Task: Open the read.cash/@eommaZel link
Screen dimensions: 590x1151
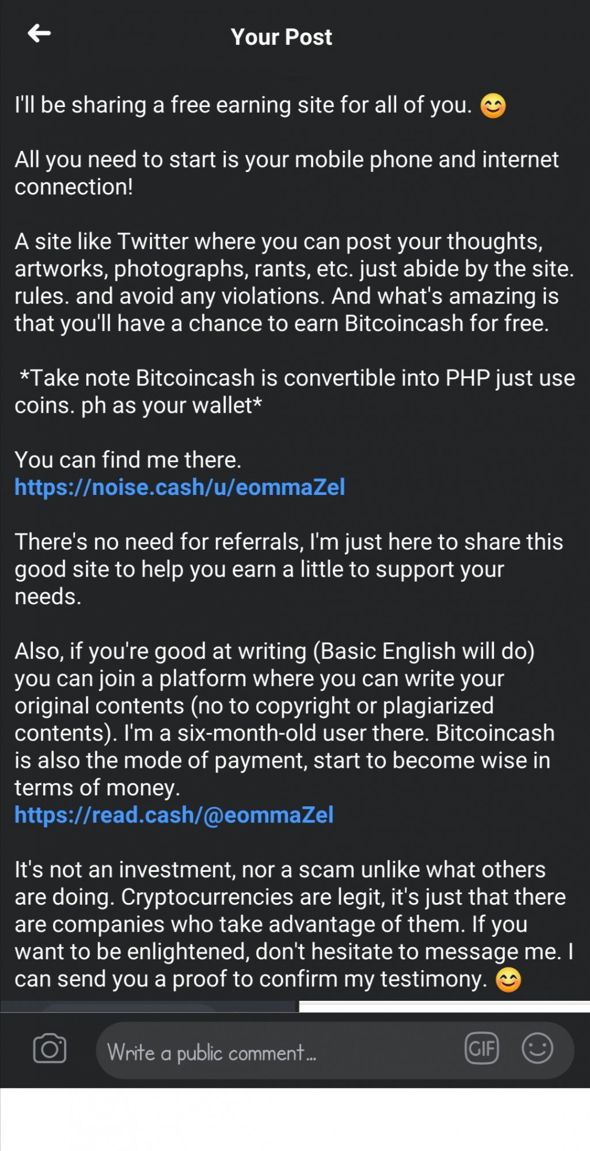Action: click(x=174, y=815)
